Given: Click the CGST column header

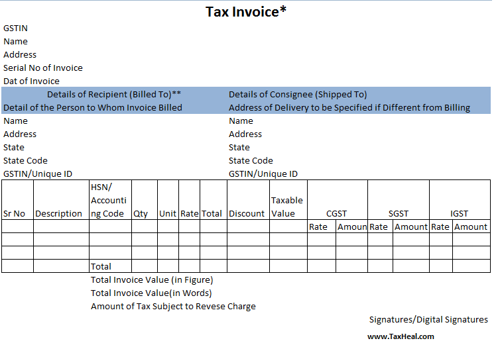Looking at the screenshot, I should (336, 214).
